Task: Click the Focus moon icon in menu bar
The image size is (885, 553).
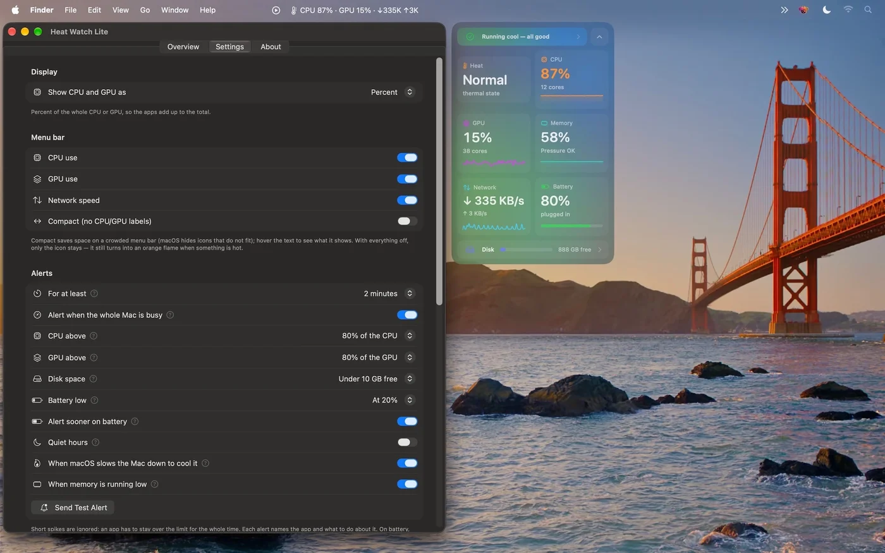Action: coord(826,10)
